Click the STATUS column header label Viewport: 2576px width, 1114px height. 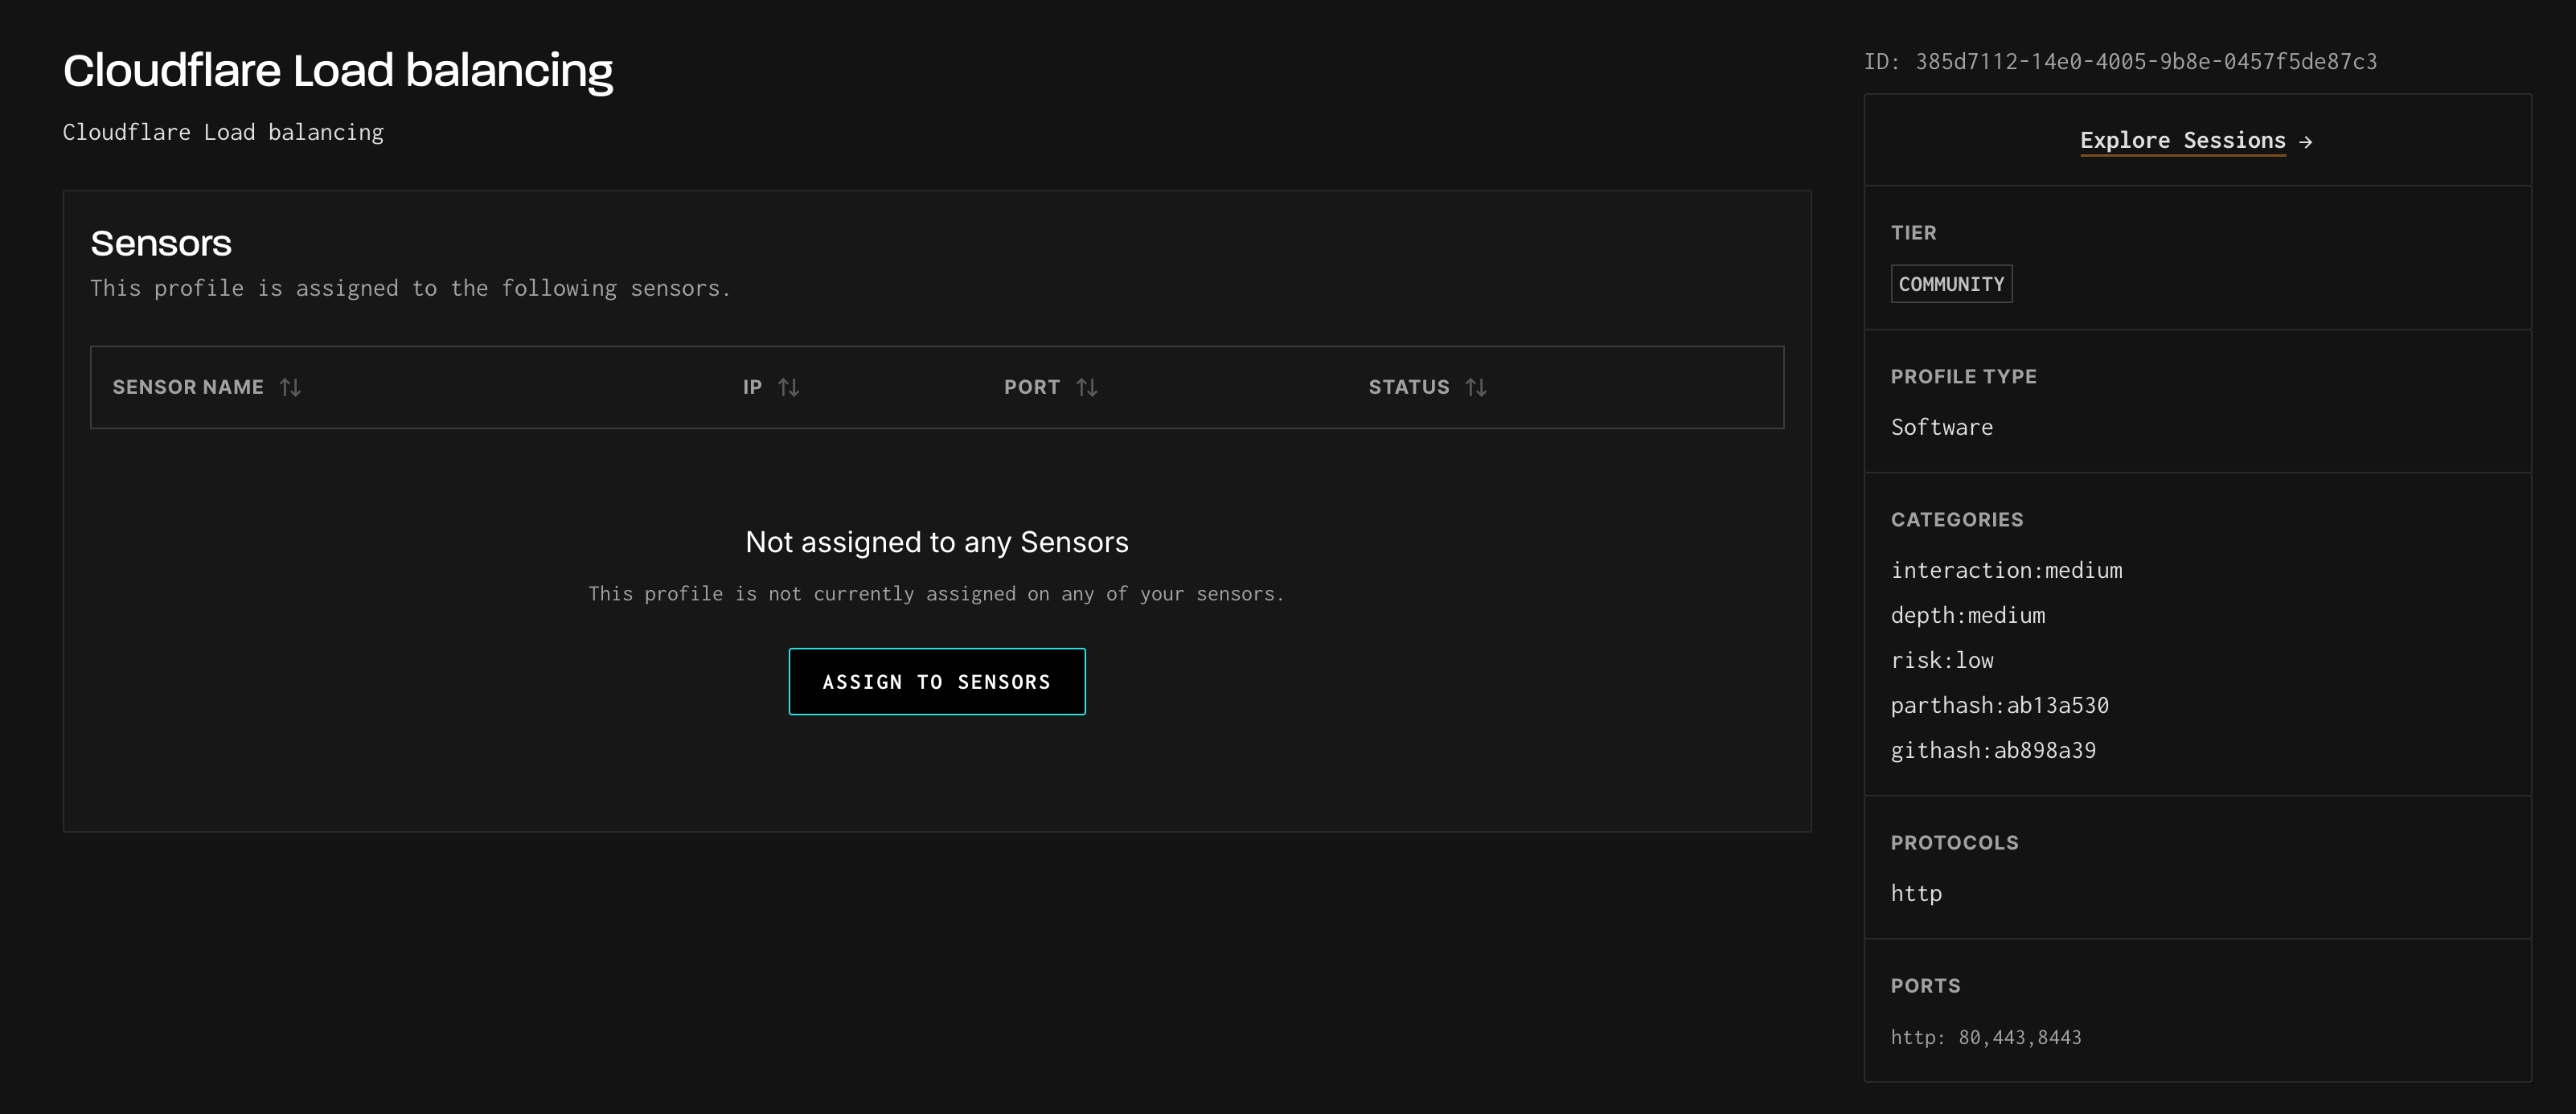coord(1408,387)
